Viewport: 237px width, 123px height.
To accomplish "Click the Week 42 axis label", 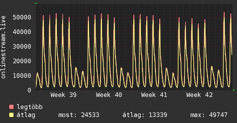I will (199, 95).
